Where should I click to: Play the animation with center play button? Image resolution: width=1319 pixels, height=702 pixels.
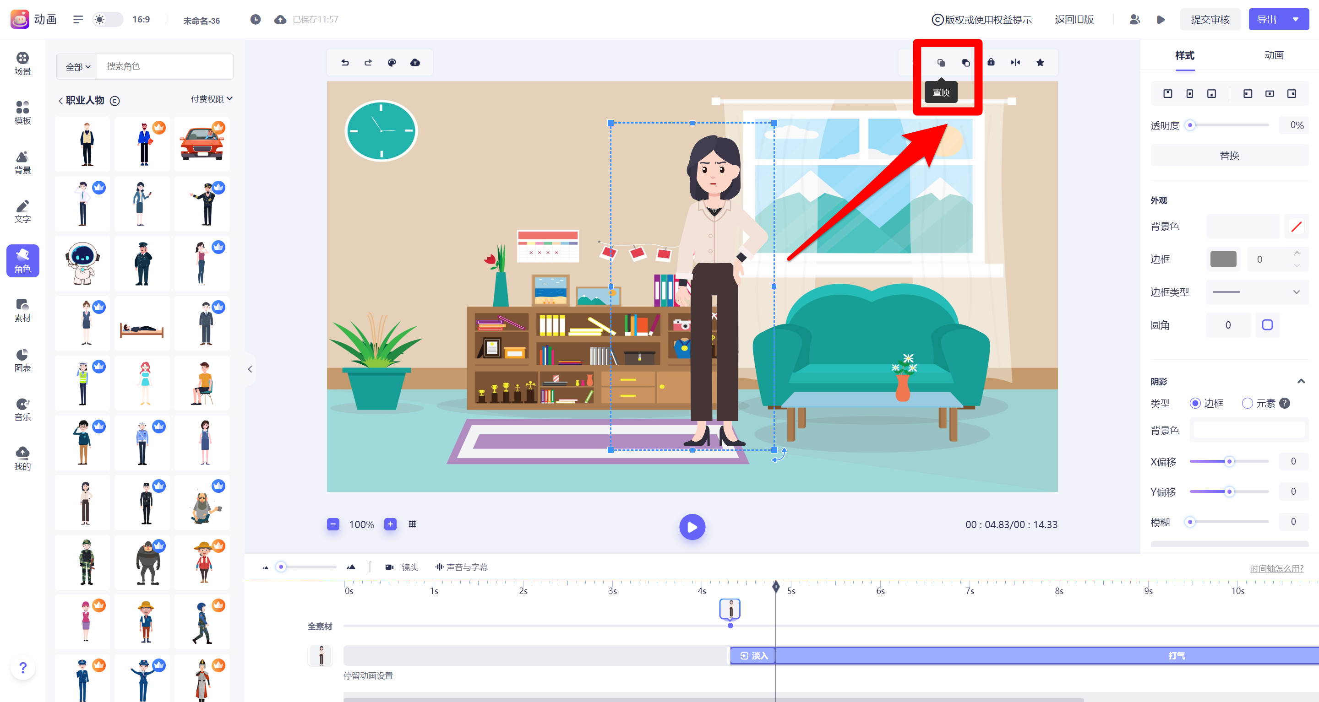coord(692,527)
